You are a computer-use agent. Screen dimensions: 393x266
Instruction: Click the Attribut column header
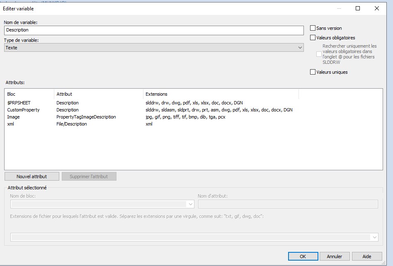(99, 94)
